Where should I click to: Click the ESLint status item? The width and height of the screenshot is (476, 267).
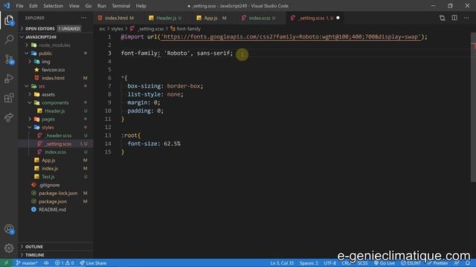click(x=411, y=263)
